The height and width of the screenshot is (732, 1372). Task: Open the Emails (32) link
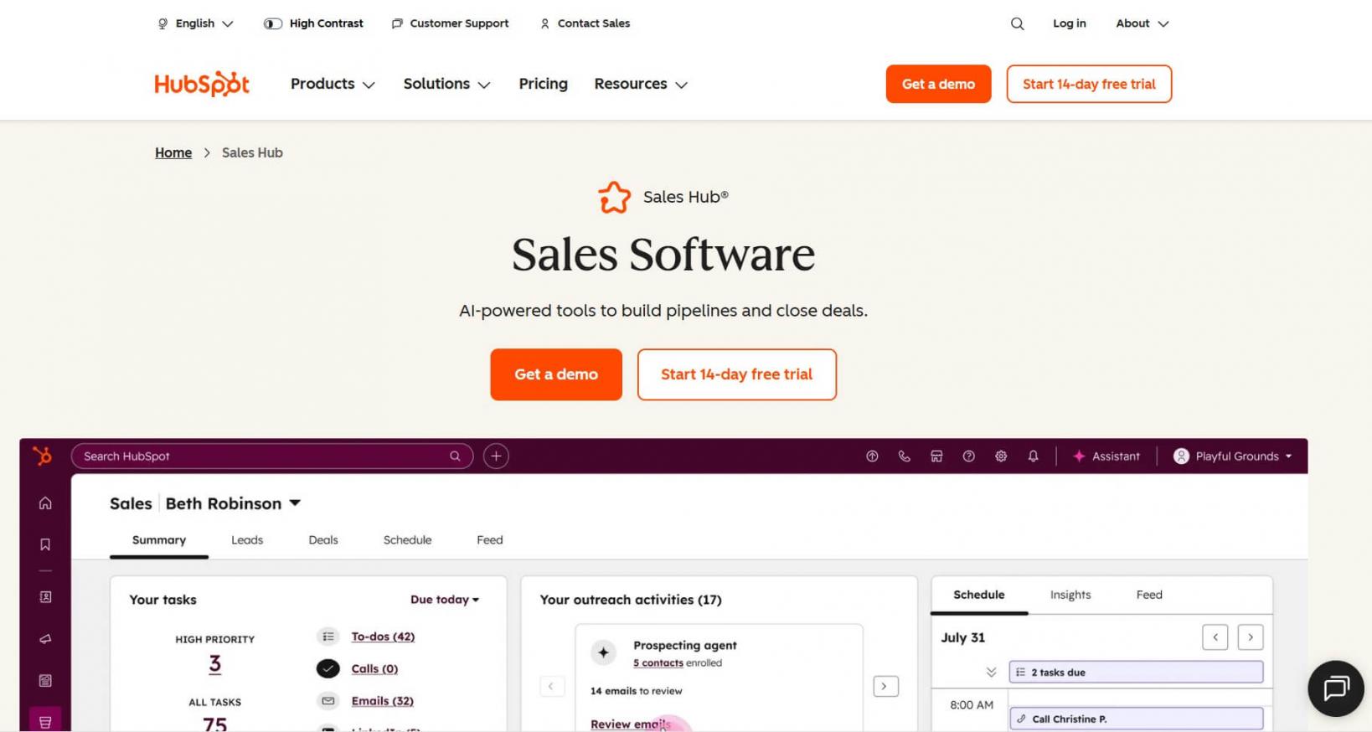coord(382,701)
